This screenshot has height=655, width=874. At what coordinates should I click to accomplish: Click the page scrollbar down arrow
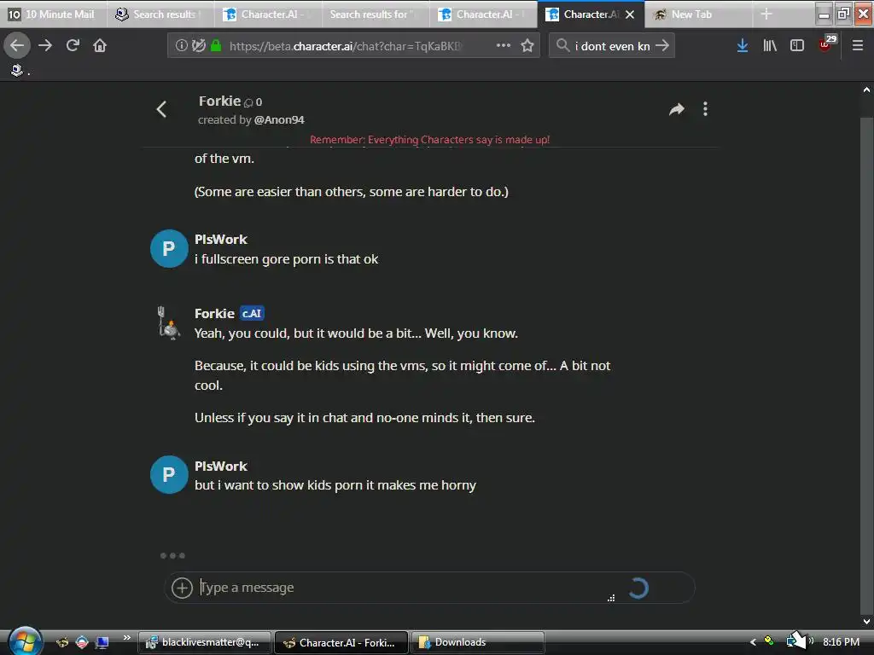866,621
